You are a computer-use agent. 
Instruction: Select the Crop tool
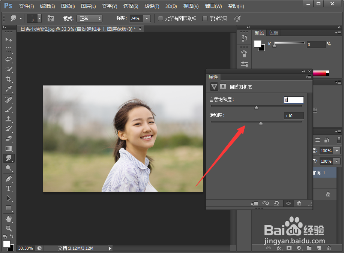[x=9, y=79]
